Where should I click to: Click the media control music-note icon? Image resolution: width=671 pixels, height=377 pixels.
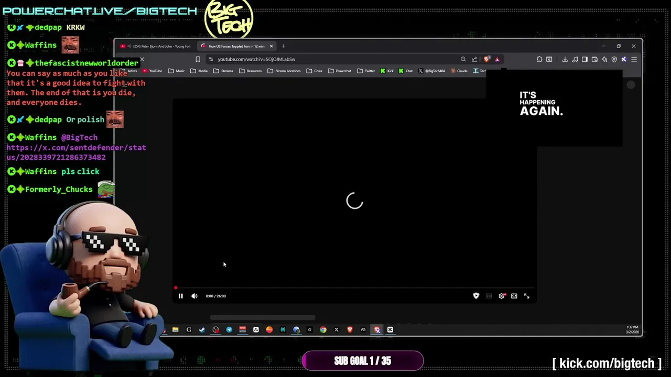(575, 59)
